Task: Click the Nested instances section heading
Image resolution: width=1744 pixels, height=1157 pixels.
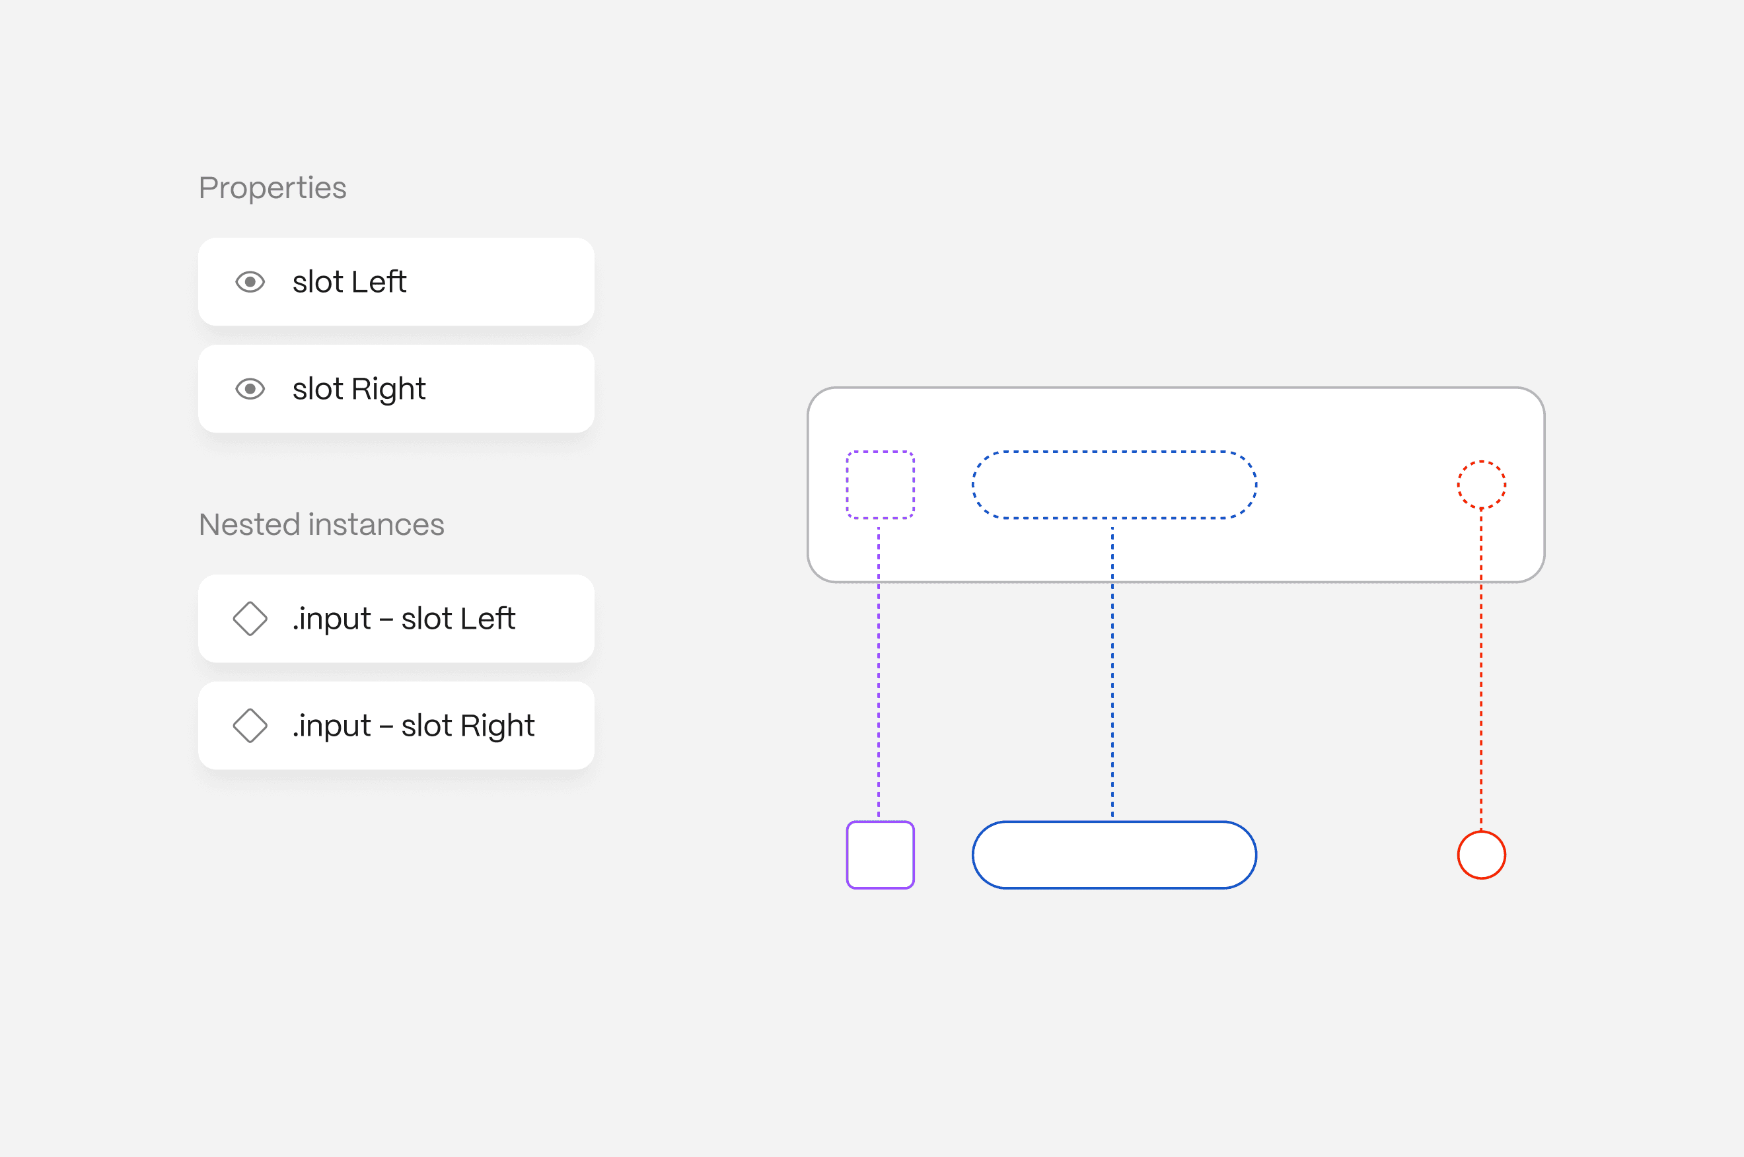Action: [x=321, y=524]
